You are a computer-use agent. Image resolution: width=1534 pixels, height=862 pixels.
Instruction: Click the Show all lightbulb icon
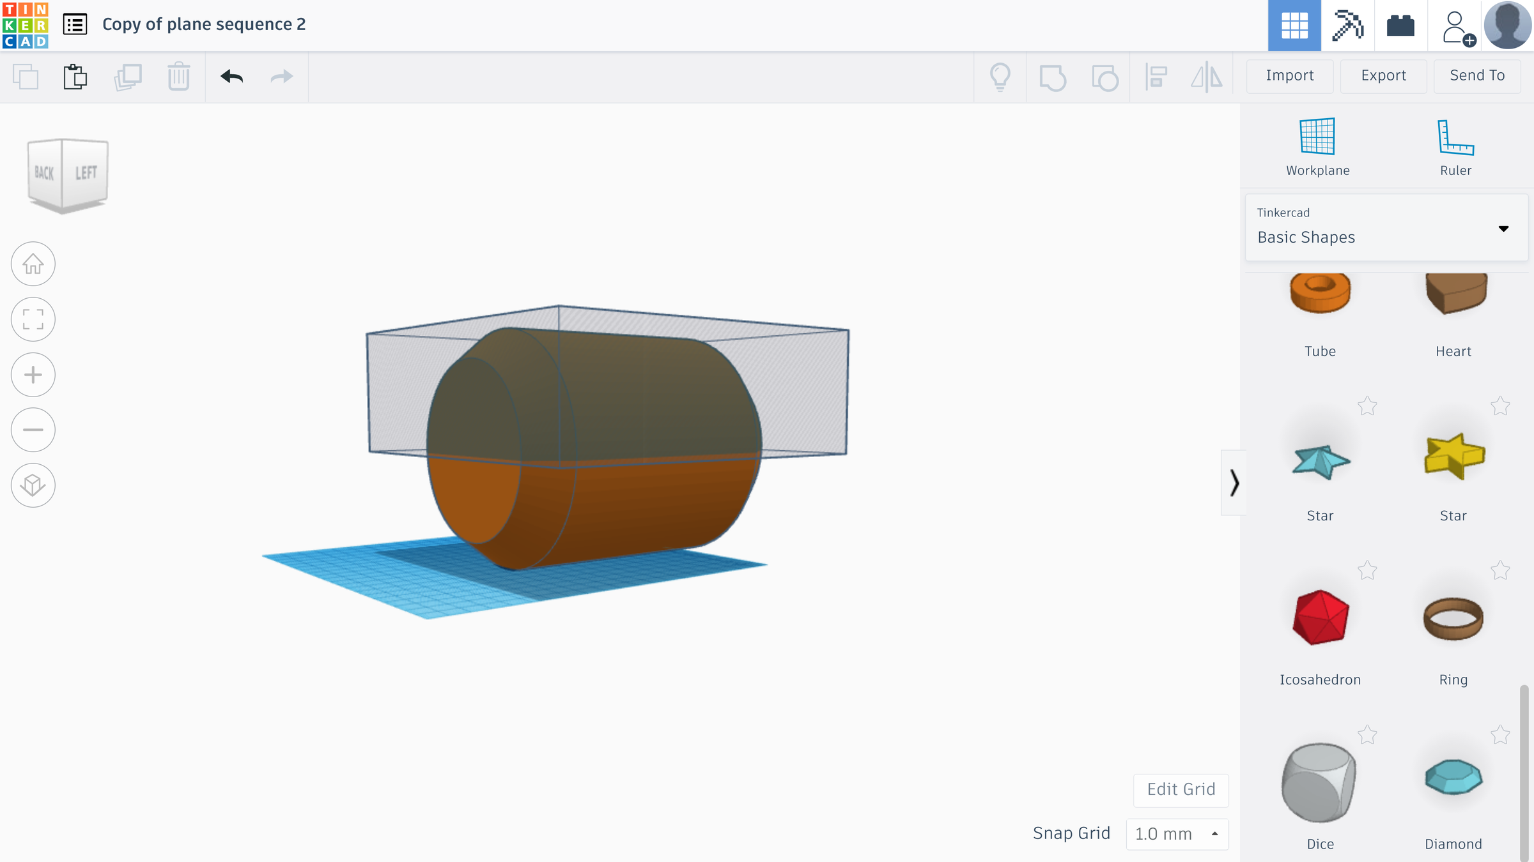pyautogui.click(x=1000, y=77)
